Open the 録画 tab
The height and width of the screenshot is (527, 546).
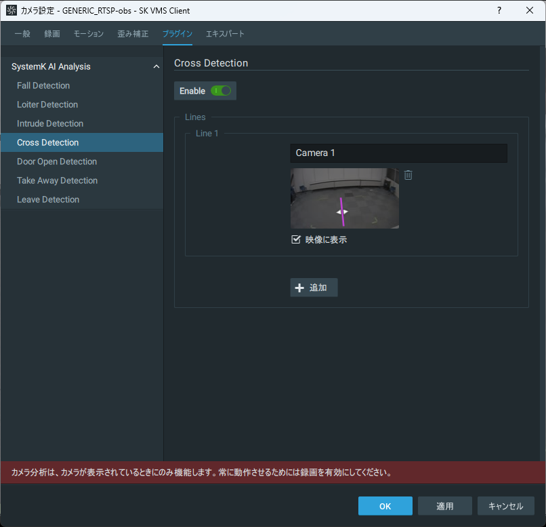[52, 34]
